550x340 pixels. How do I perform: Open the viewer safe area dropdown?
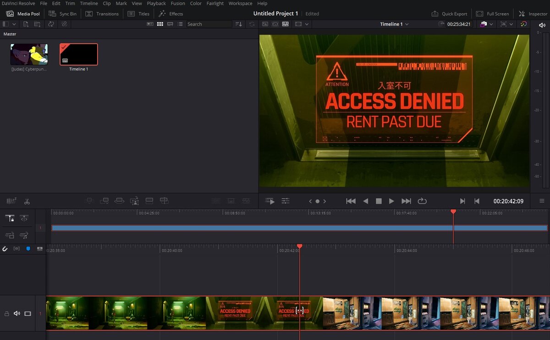[x=302, y=24]
